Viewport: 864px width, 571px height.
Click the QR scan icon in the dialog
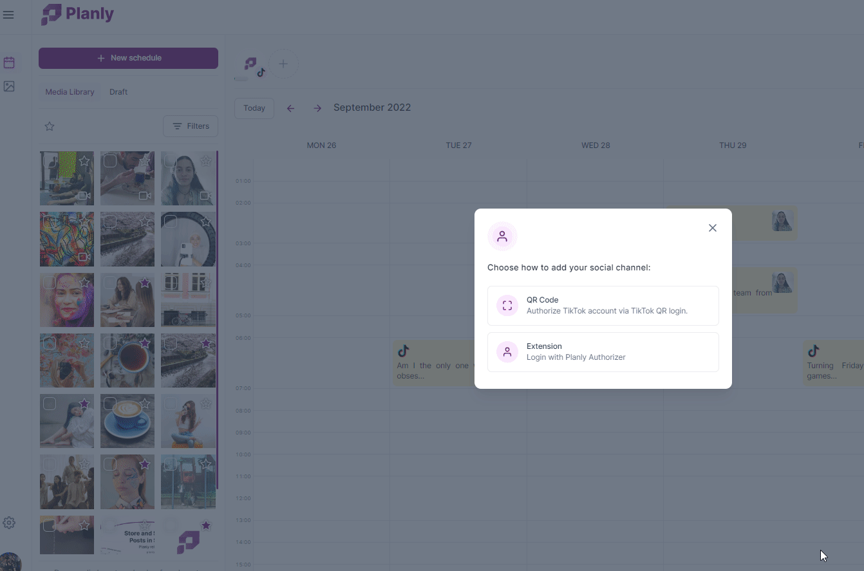(507, 306)
